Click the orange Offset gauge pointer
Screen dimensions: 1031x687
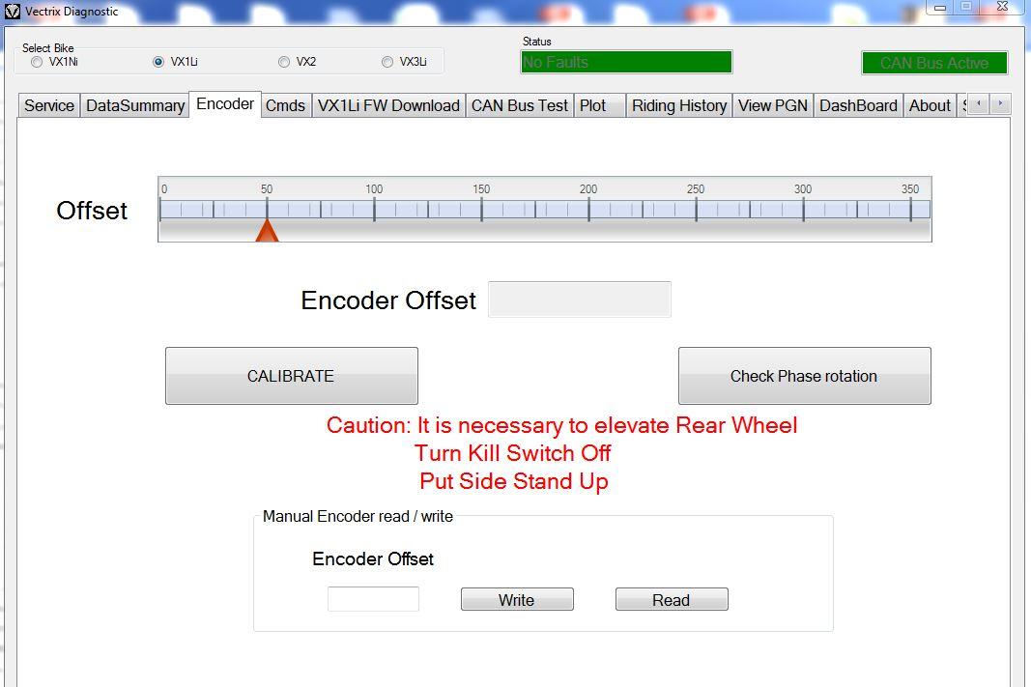pos(267,231)
